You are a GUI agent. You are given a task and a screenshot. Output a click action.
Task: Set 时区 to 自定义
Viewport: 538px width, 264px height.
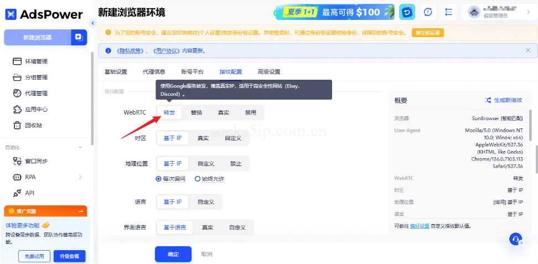click(233, 138)
